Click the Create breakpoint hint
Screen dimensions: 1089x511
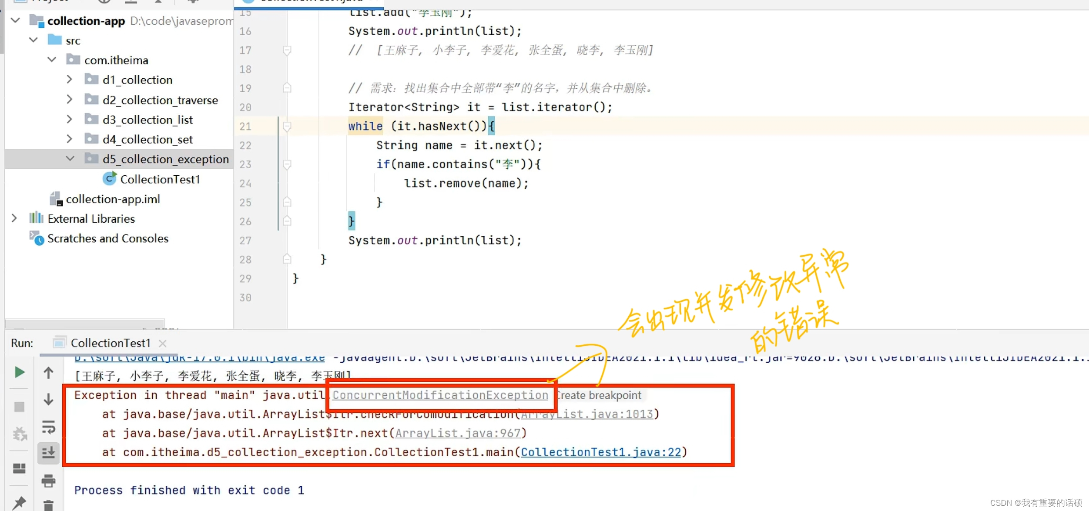click(x=599, y=395)
